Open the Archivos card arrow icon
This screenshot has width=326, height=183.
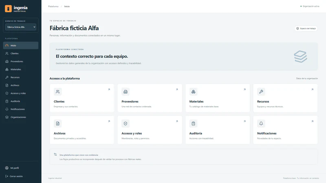109,121
